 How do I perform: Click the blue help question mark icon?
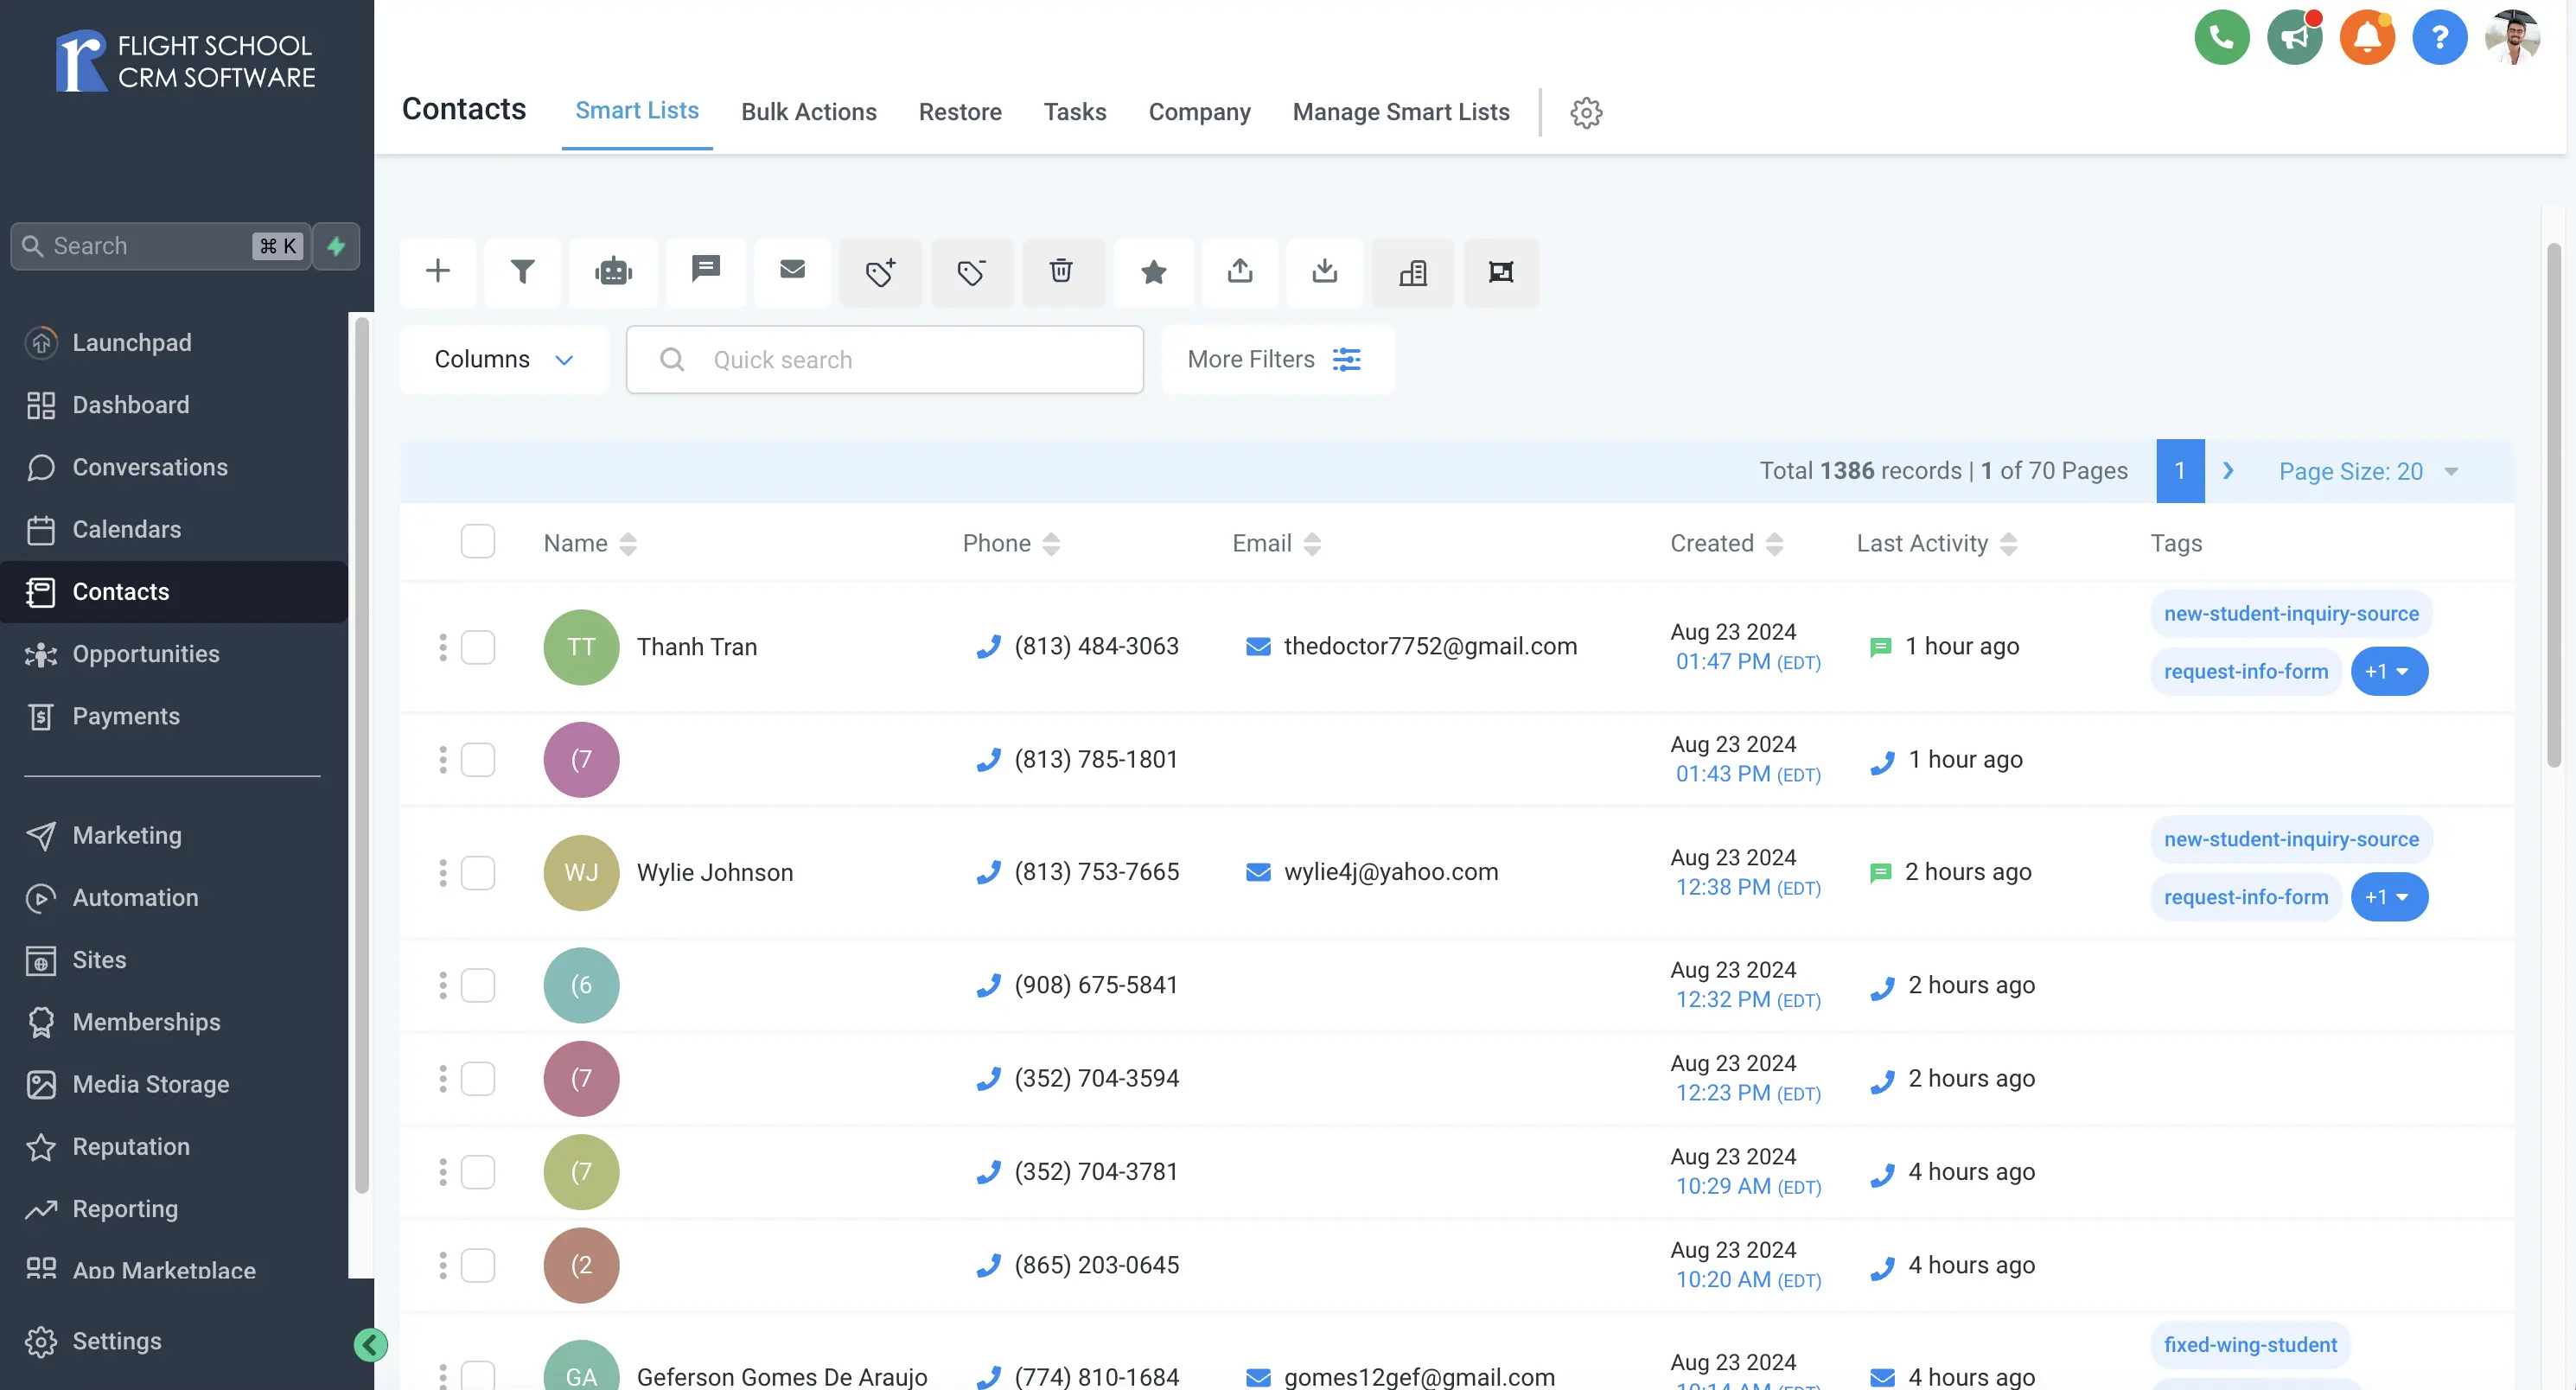click(2439, 38)
